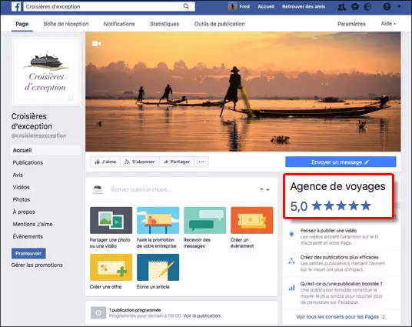Screen dimensions: 412x327
Task: Click @croisieresexception username
Action: coord(38,135)
